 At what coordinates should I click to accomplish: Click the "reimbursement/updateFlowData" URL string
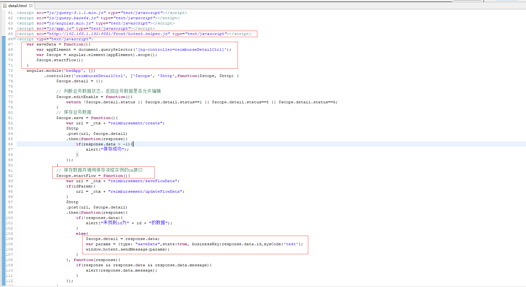[x=145, y=191]
